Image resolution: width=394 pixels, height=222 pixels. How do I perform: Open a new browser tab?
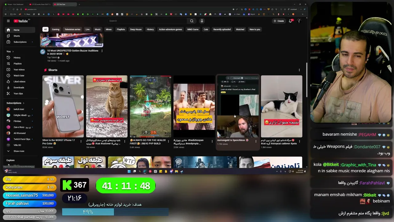[x=79, y=4]
